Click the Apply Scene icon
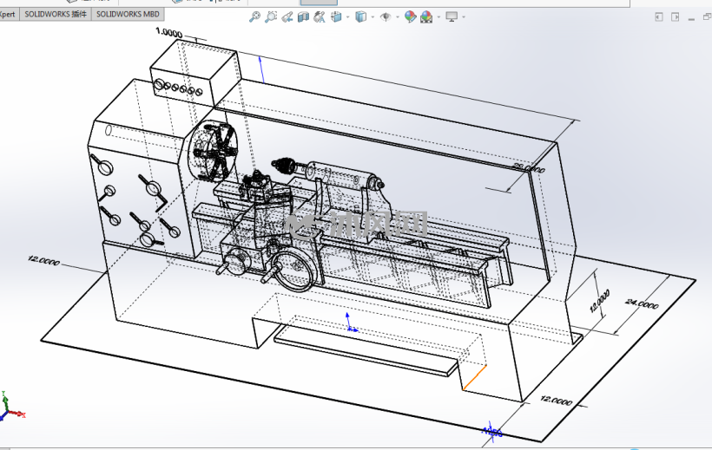 pos(426,17)
